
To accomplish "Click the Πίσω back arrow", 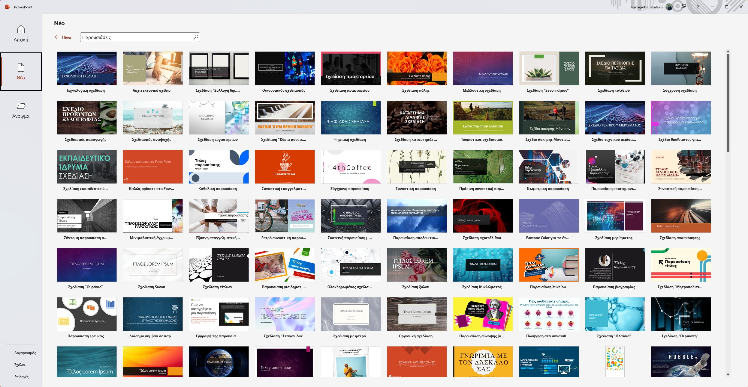I will click(57, 37).
